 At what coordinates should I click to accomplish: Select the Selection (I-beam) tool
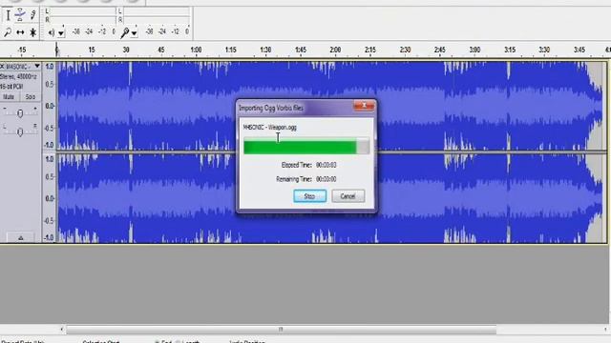tap(8, 15)
